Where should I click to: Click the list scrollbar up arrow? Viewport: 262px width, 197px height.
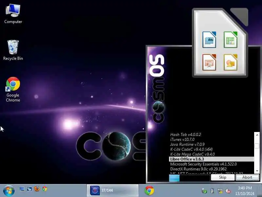tap(257, 135)
